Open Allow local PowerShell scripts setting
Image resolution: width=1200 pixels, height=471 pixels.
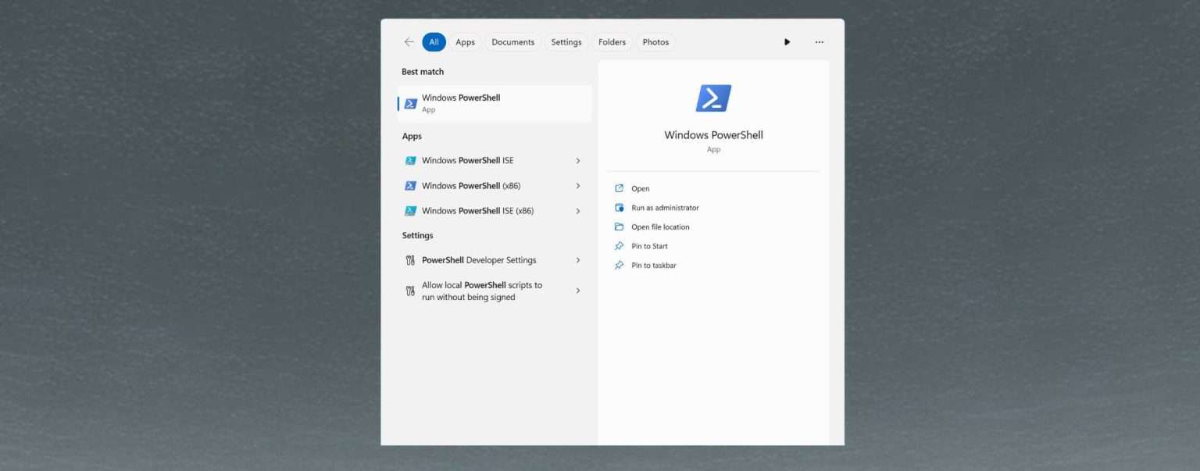click(495, 291)
